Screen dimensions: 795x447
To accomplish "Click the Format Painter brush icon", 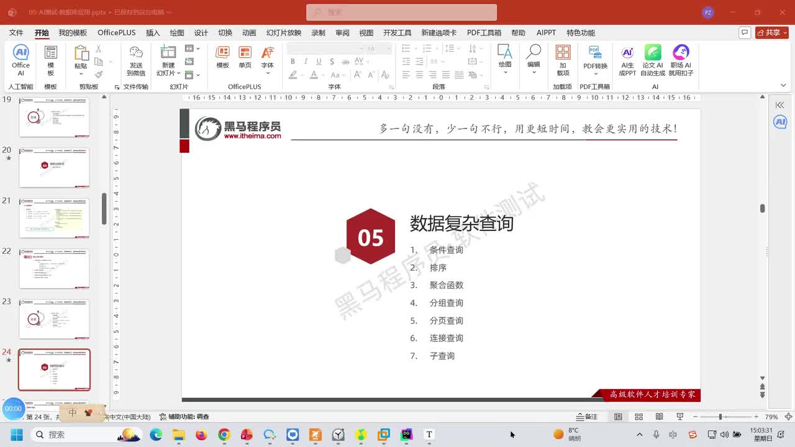I will pyautogui.click(x=99, y=74).
